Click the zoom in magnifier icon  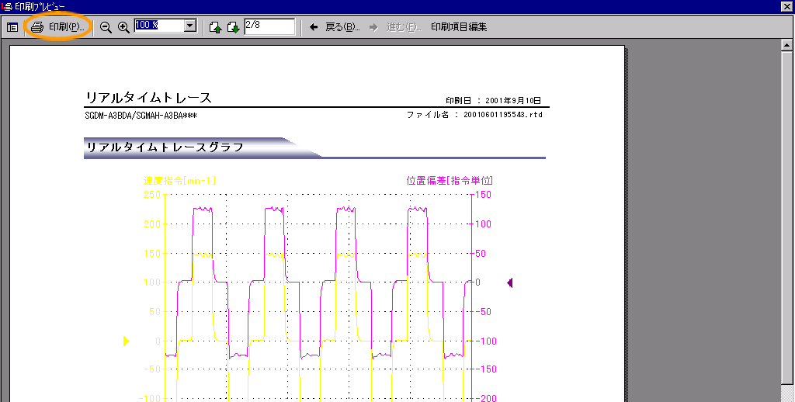pyautogui.click(x=123, y=27)
